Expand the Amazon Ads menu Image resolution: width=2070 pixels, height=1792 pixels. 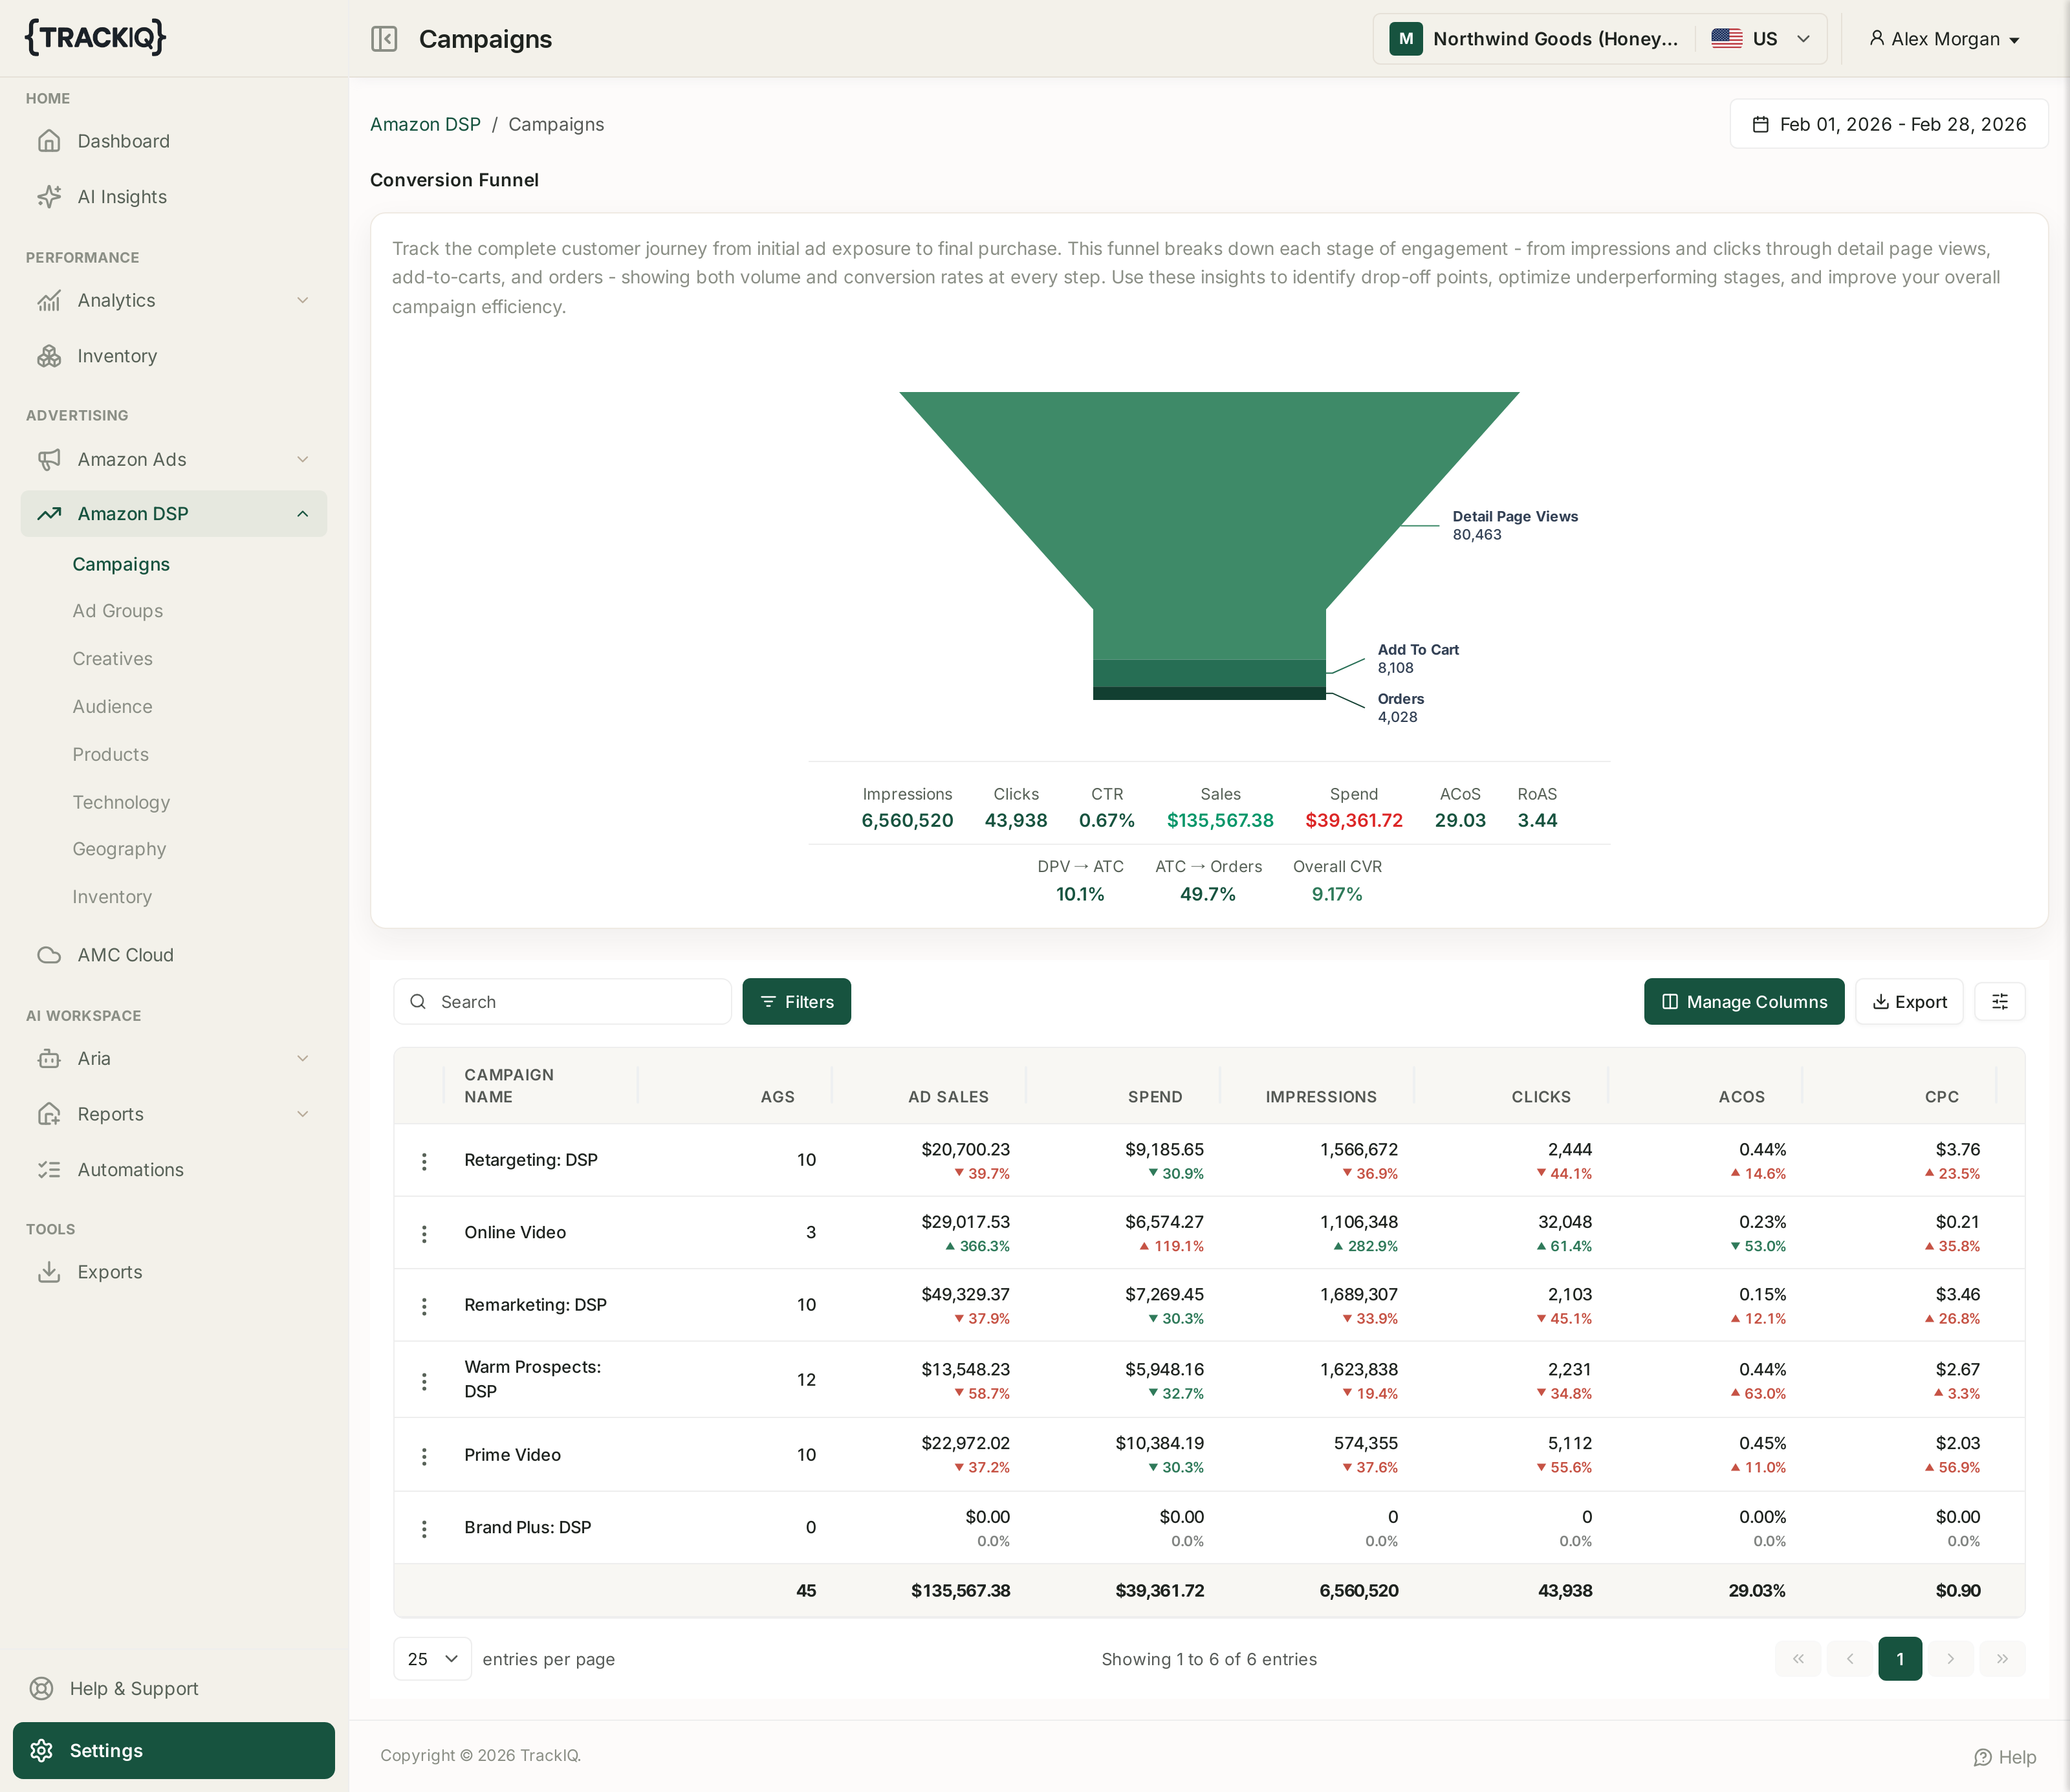pos(174,459)
